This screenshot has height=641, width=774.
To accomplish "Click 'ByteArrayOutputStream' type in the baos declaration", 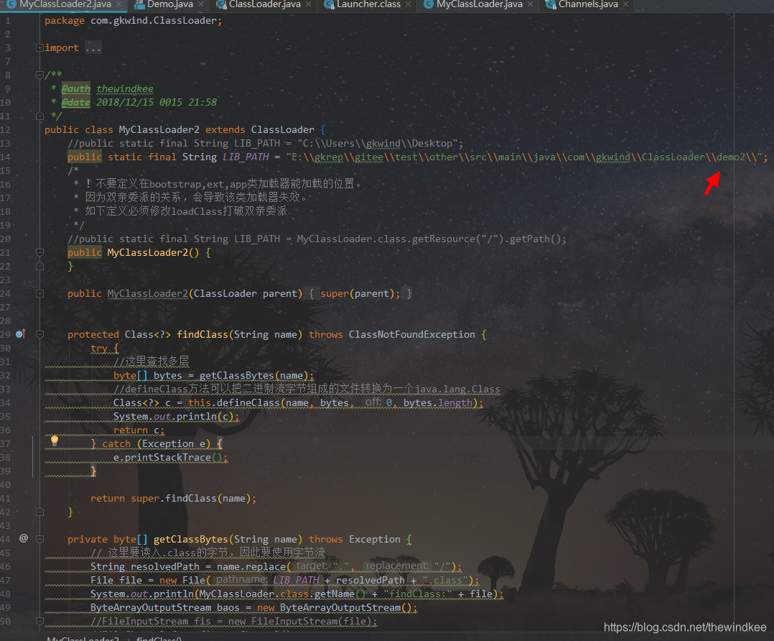I will tap(151, 608).
